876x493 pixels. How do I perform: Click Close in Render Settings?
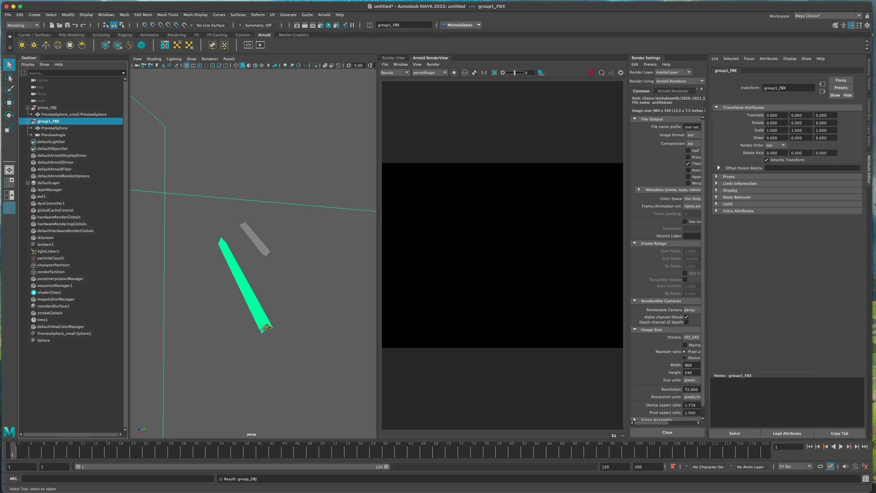coord(667,432)
